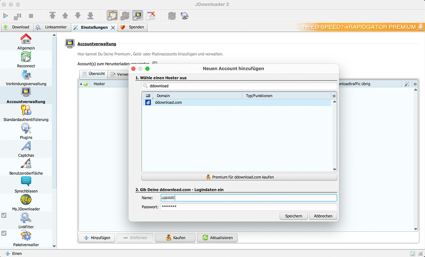Image resolution: width=425 pixels, height=257 pixels.
Task: Click wrench tools column header icon
Action: tap(407, 84)
